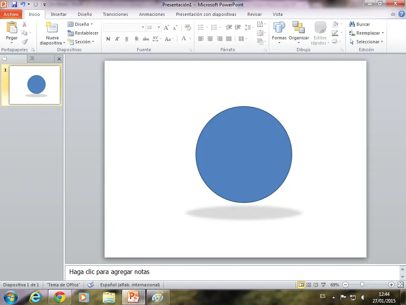Screen dimensions: 406x305
Task: Switch to the Insertar tab
Action: click(x=59, y=14)
